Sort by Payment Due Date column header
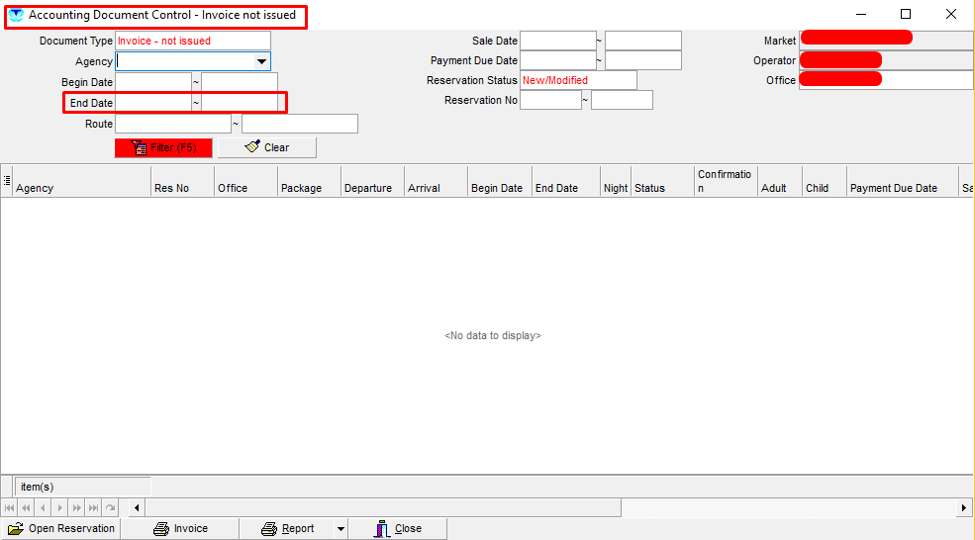975x540 pixels. point(901,188)
